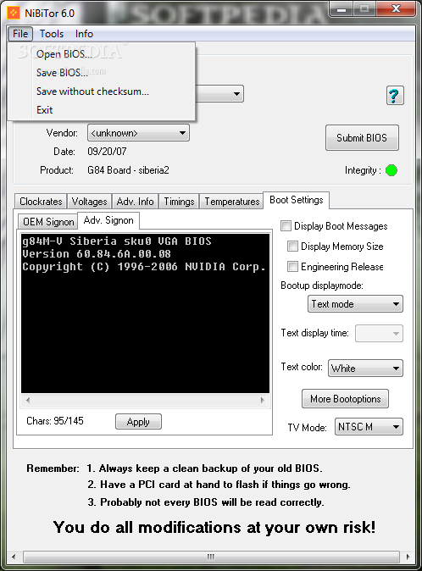
Task: Switch to the Clockrates tab
Action: point(41,202)
